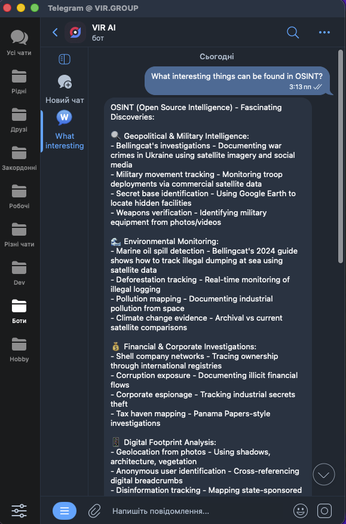Image resolution: width=346 pixels, height=524 pixels.
Task: Start a Новий чат topic
Action: point(65,89)
